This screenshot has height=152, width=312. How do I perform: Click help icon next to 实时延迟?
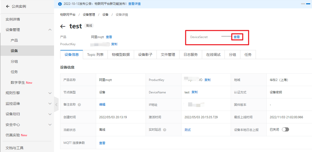[165, 130]
